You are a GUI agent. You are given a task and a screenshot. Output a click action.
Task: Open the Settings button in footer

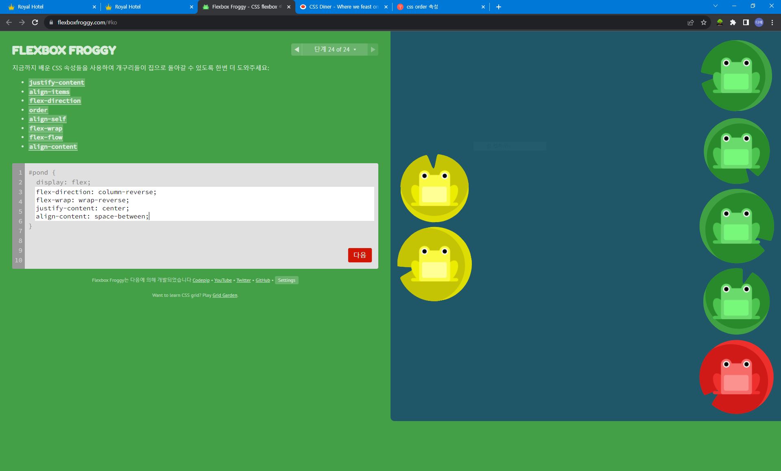[286, 280]
